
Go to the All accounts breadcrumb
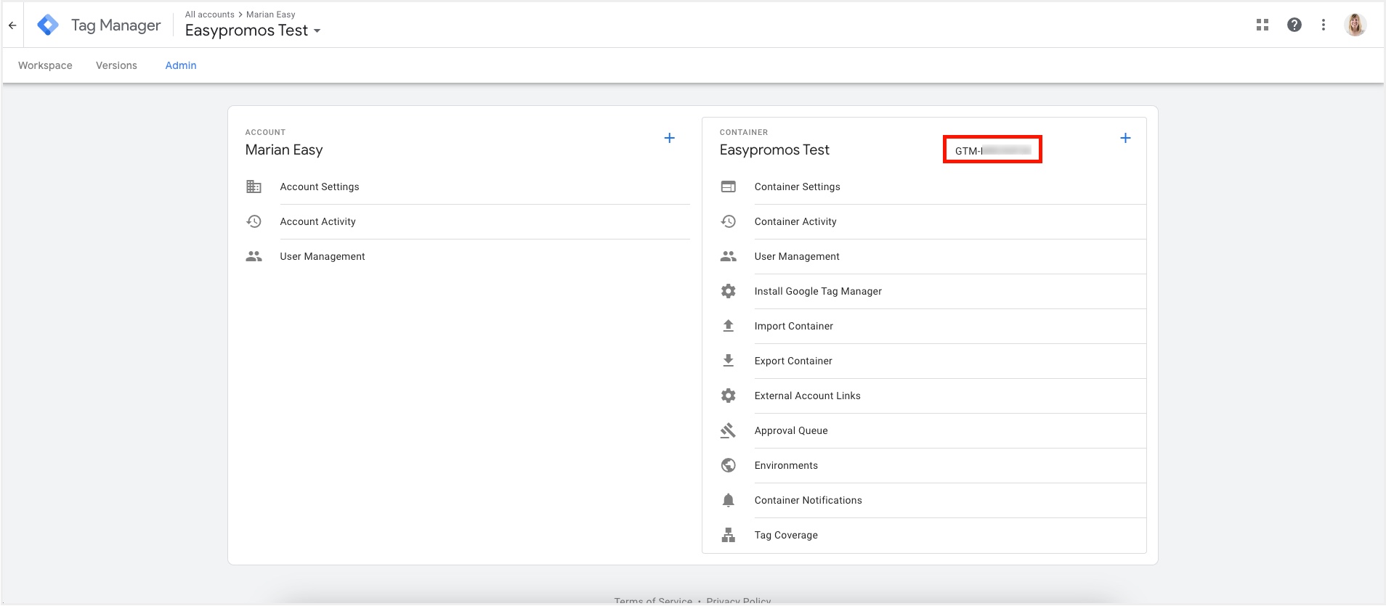[x=210, y=15]
